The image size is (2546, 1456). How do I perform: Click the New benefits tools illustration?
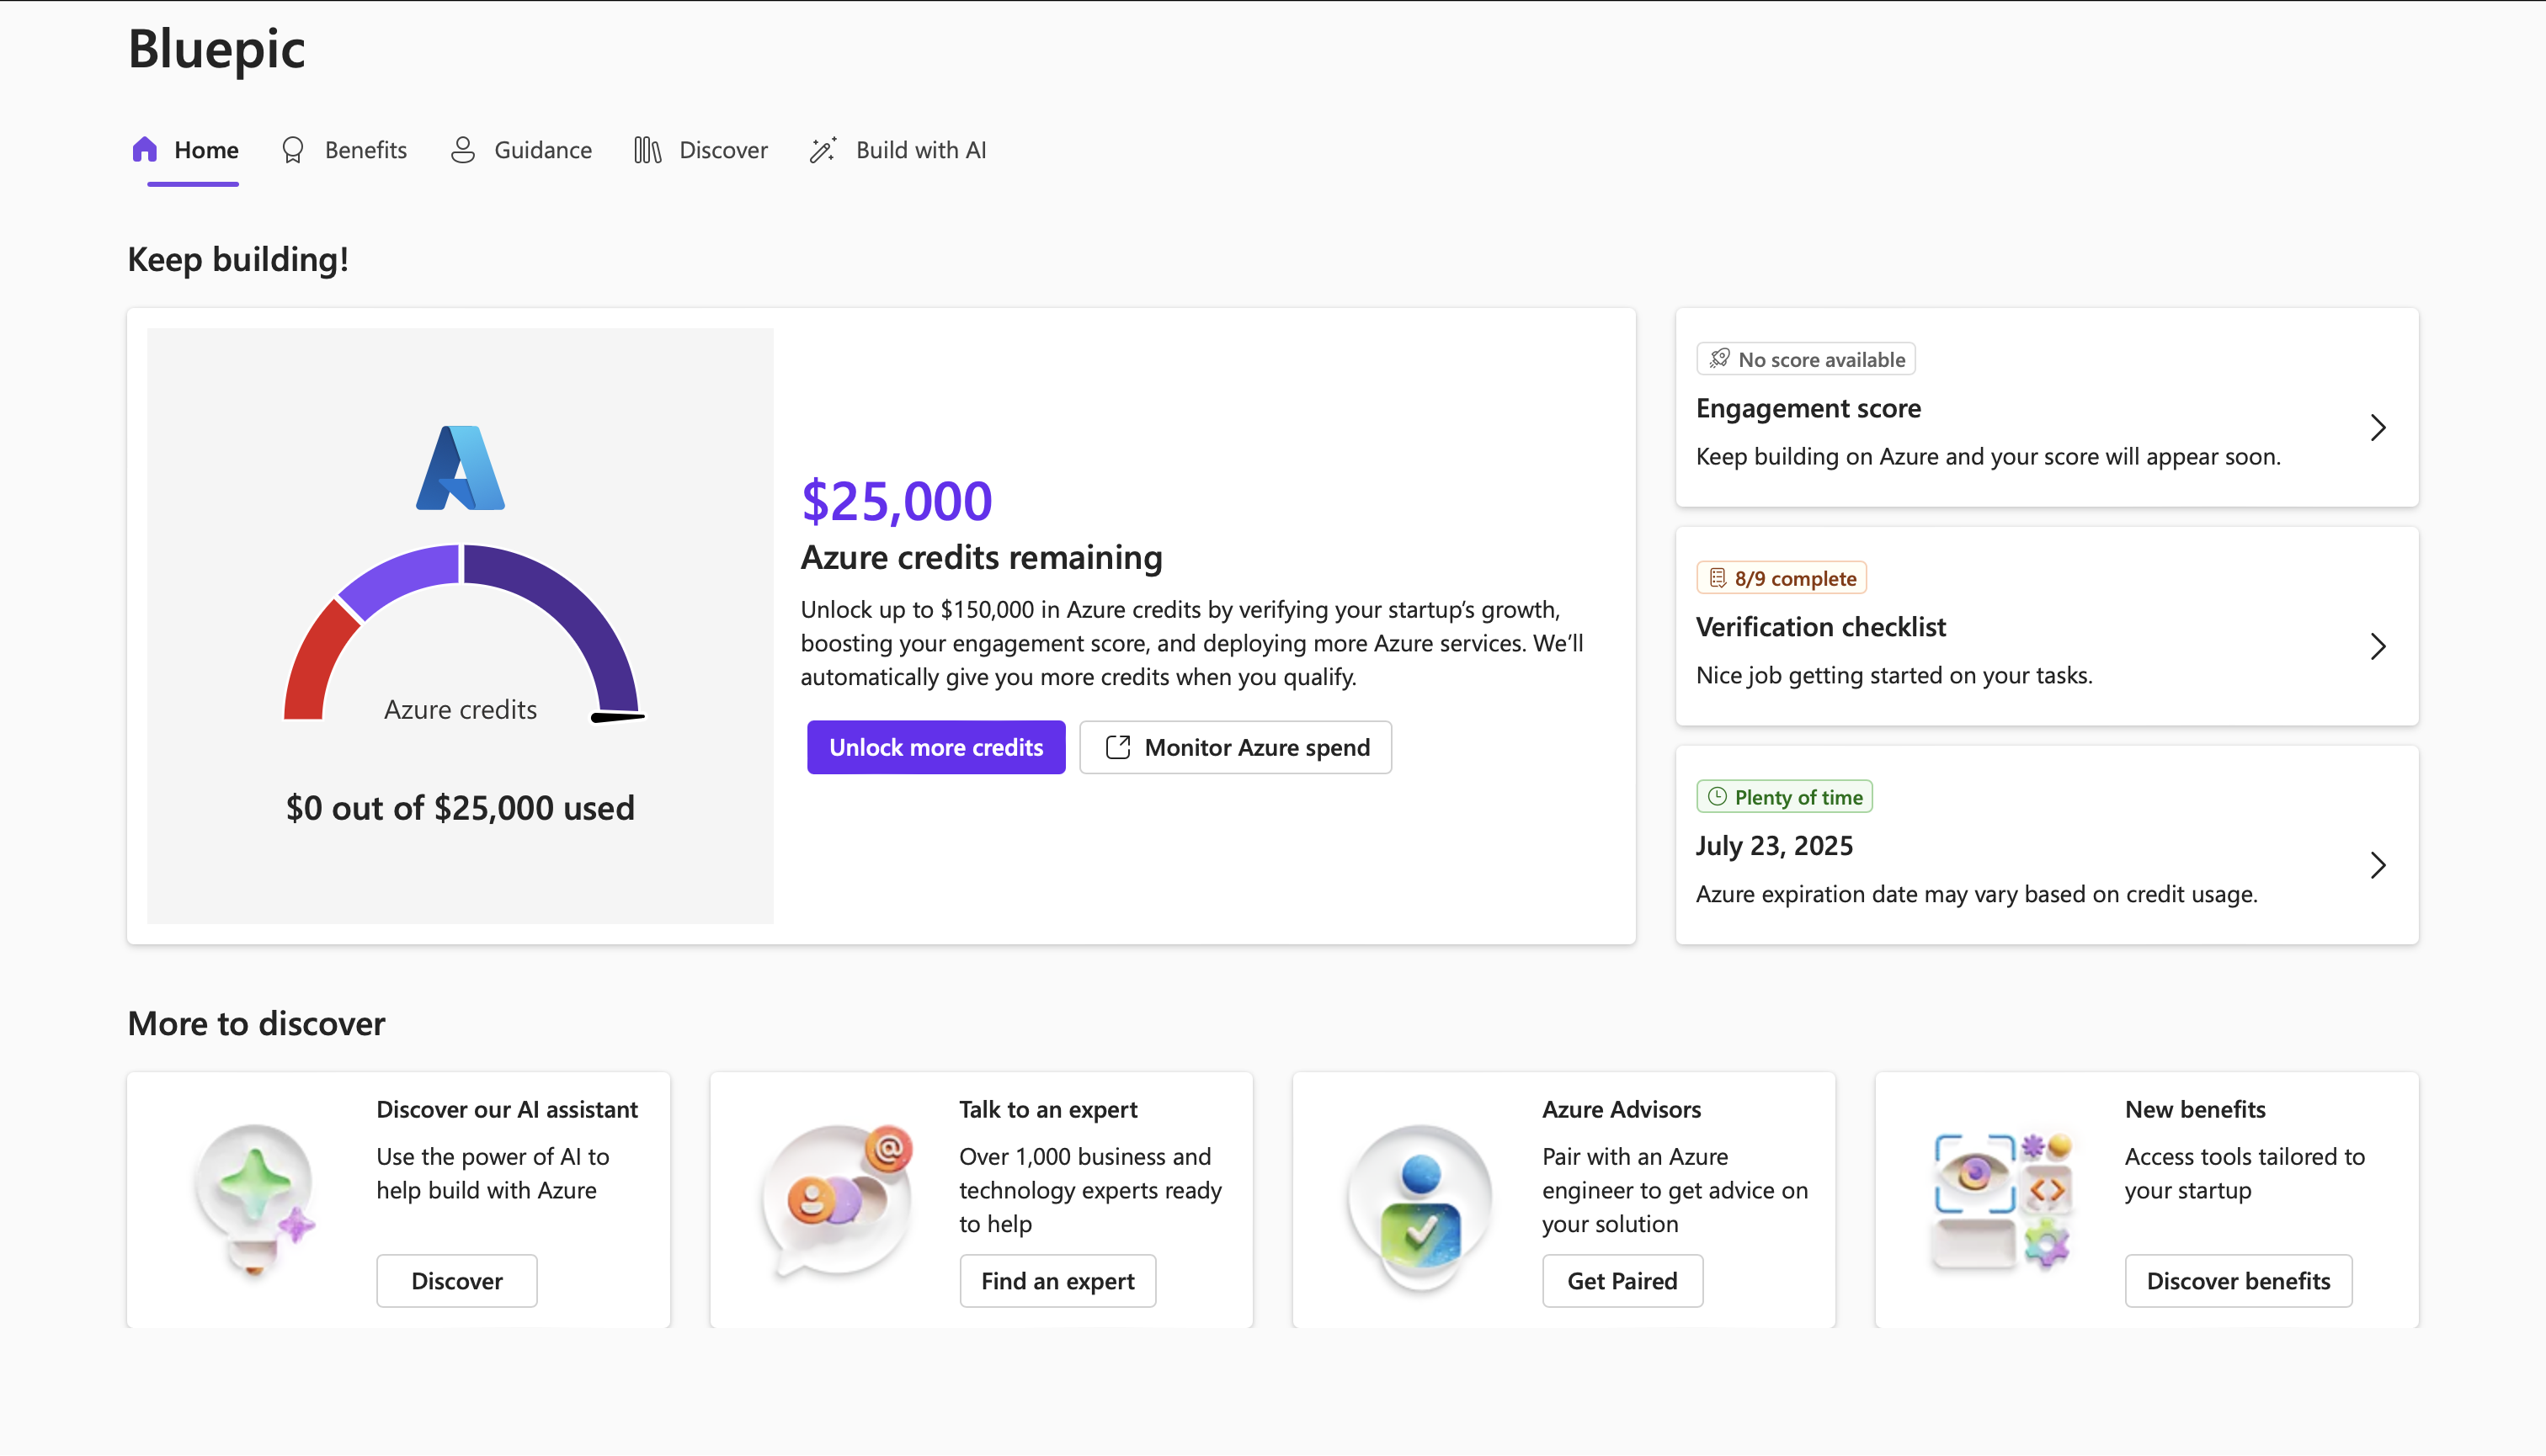tap(2003, 1200)
